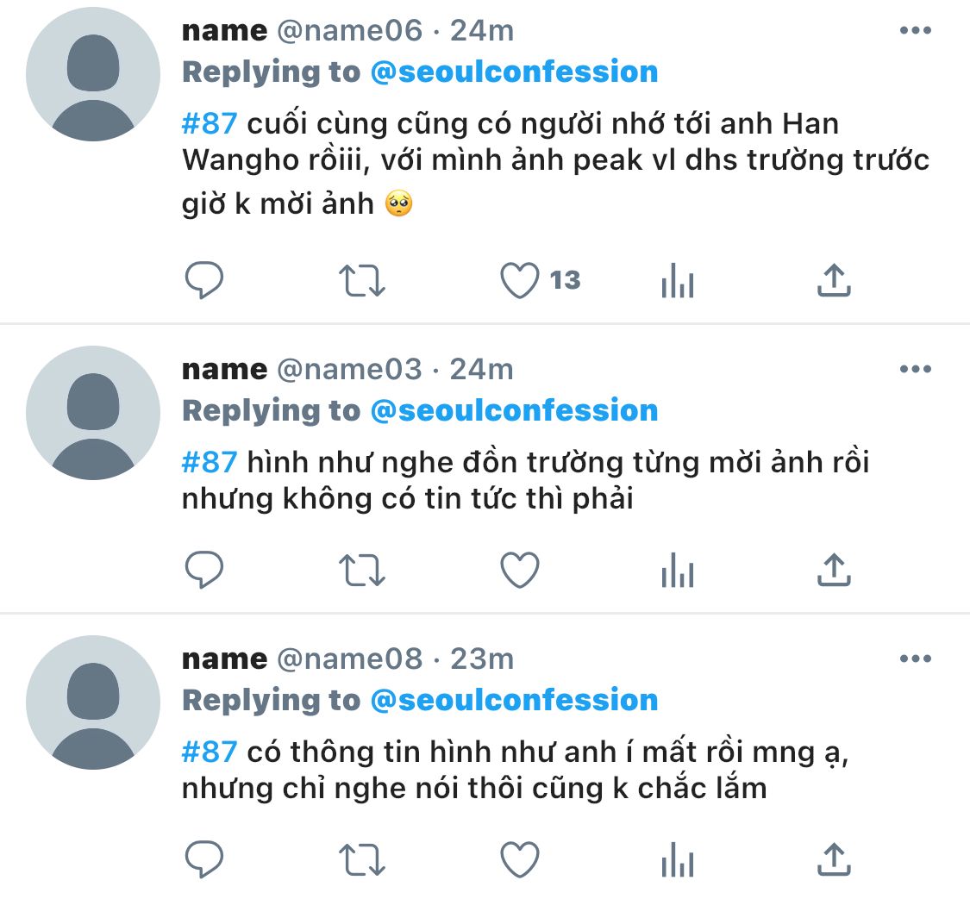Open more options for name08 tweet
Viewport: 970px width, 899px height.
(x=916, y=659)
